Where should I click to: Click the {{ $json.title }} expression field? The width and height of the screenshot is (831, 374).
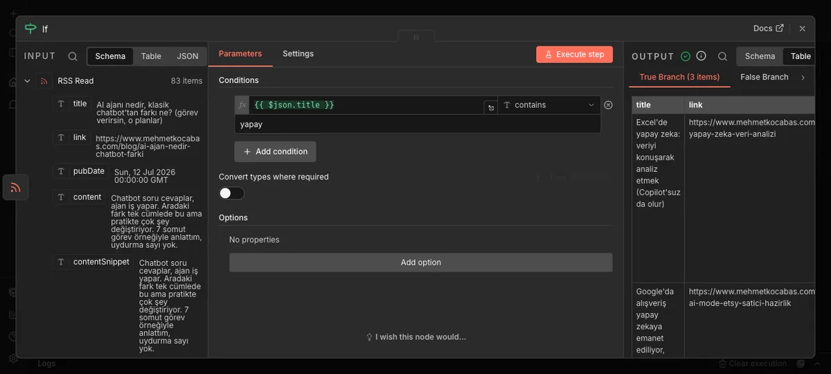[366, 105]
